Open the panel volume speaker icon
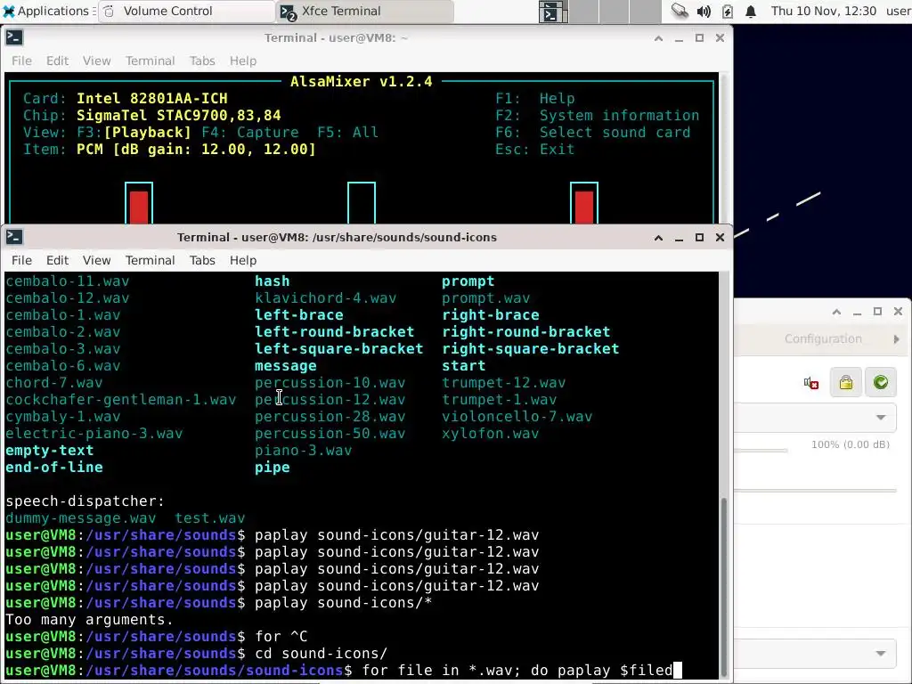Viewport: 912px width, 684px height. (704, 11)
